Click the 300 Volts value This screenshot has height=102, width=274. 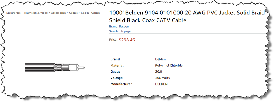click(162, 78)
